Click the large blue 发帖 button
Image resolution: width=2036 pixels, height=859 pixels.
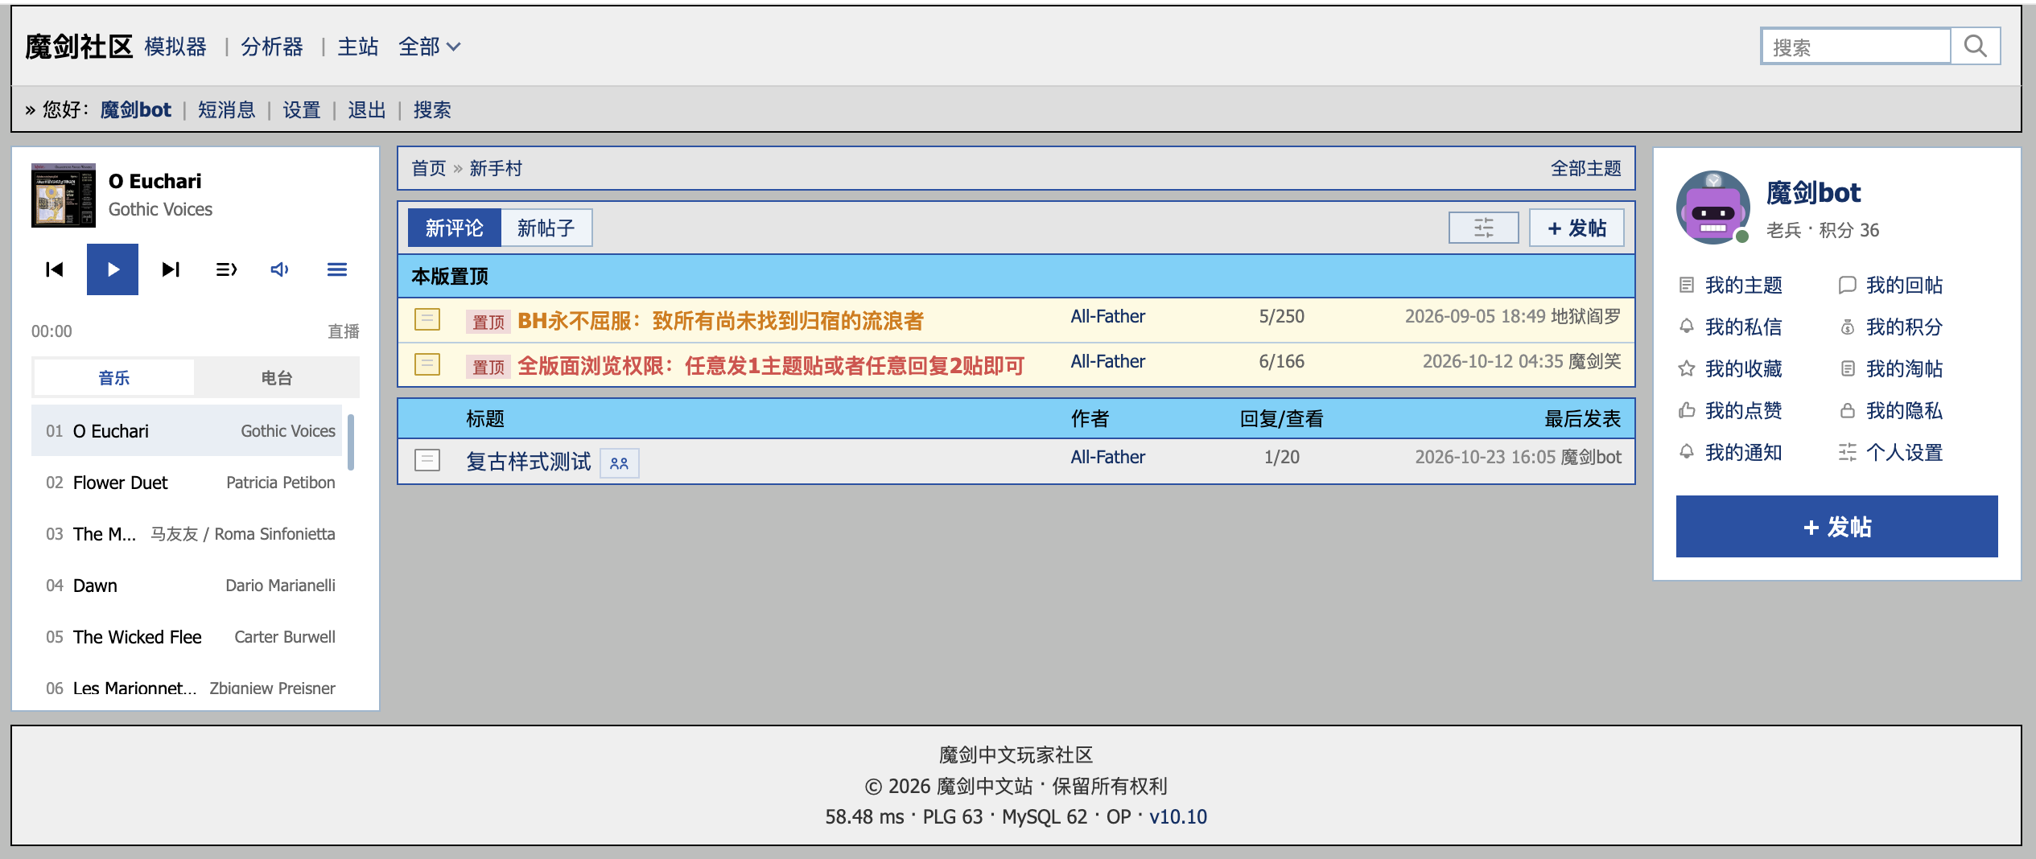coord(1836,527)
